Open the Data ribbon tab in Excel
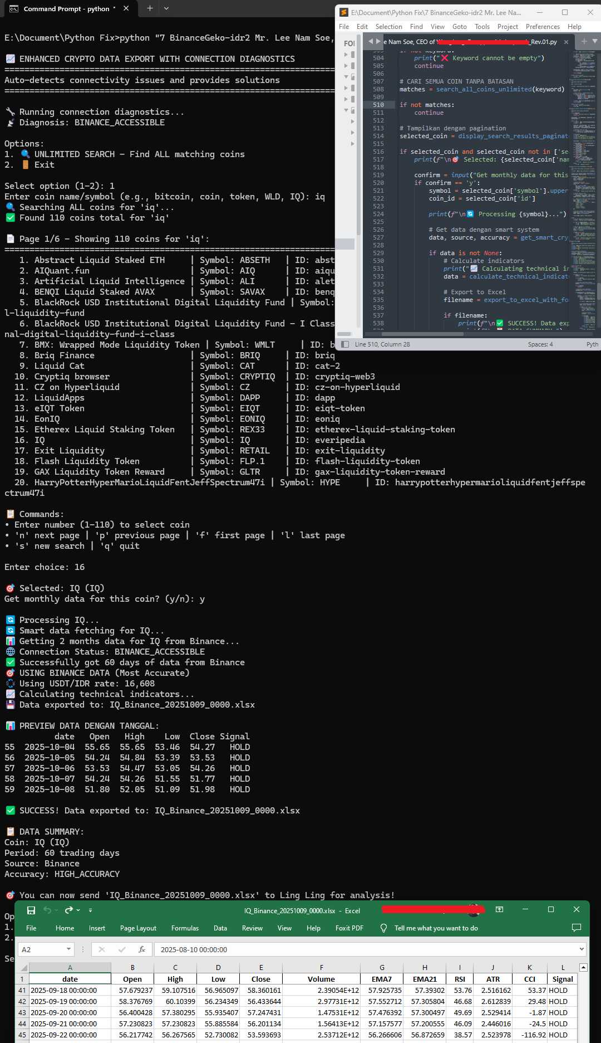601x1043 pixels. tap(220, 928)
